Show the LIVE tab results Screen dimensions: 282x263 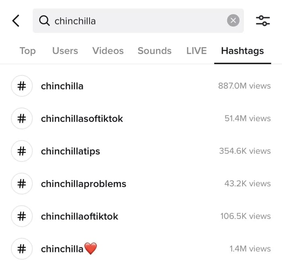[196, 51]
